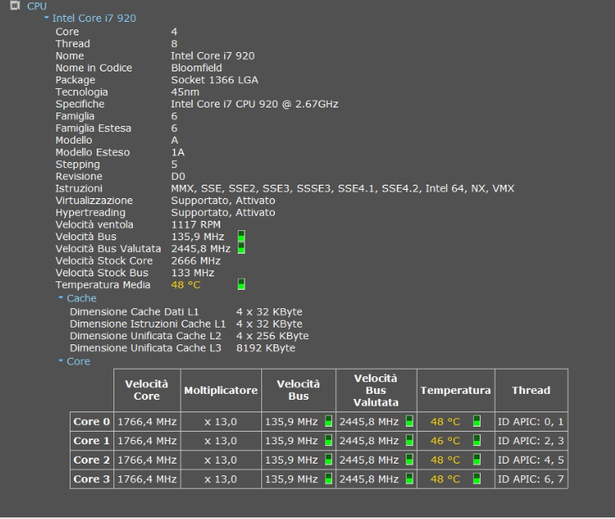The image size is (615, 519).
Task: Click the Dimensione Cache Dati L1 label
Action: pos(134,312)
